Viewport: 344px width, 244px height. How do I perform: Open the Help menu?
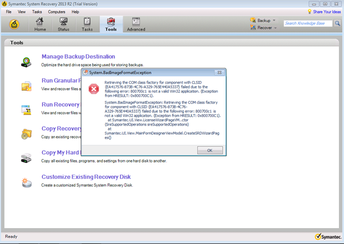pyautogui.click(x=75, y=12)
